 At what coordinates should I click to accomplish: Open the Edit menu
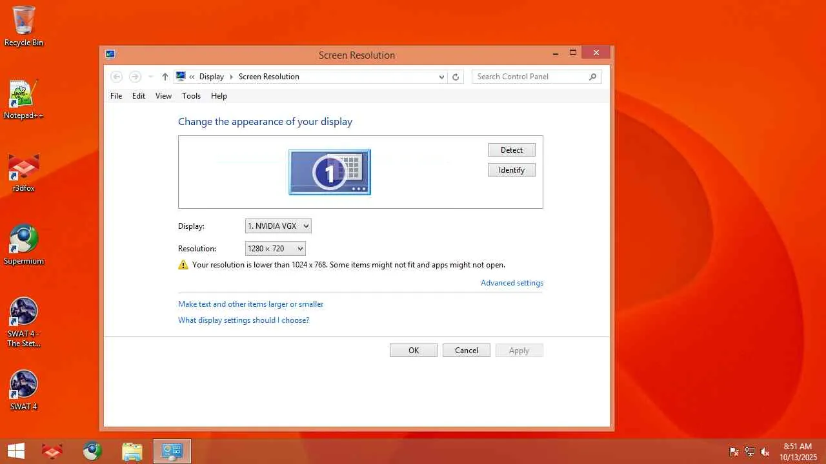[139, 96]
